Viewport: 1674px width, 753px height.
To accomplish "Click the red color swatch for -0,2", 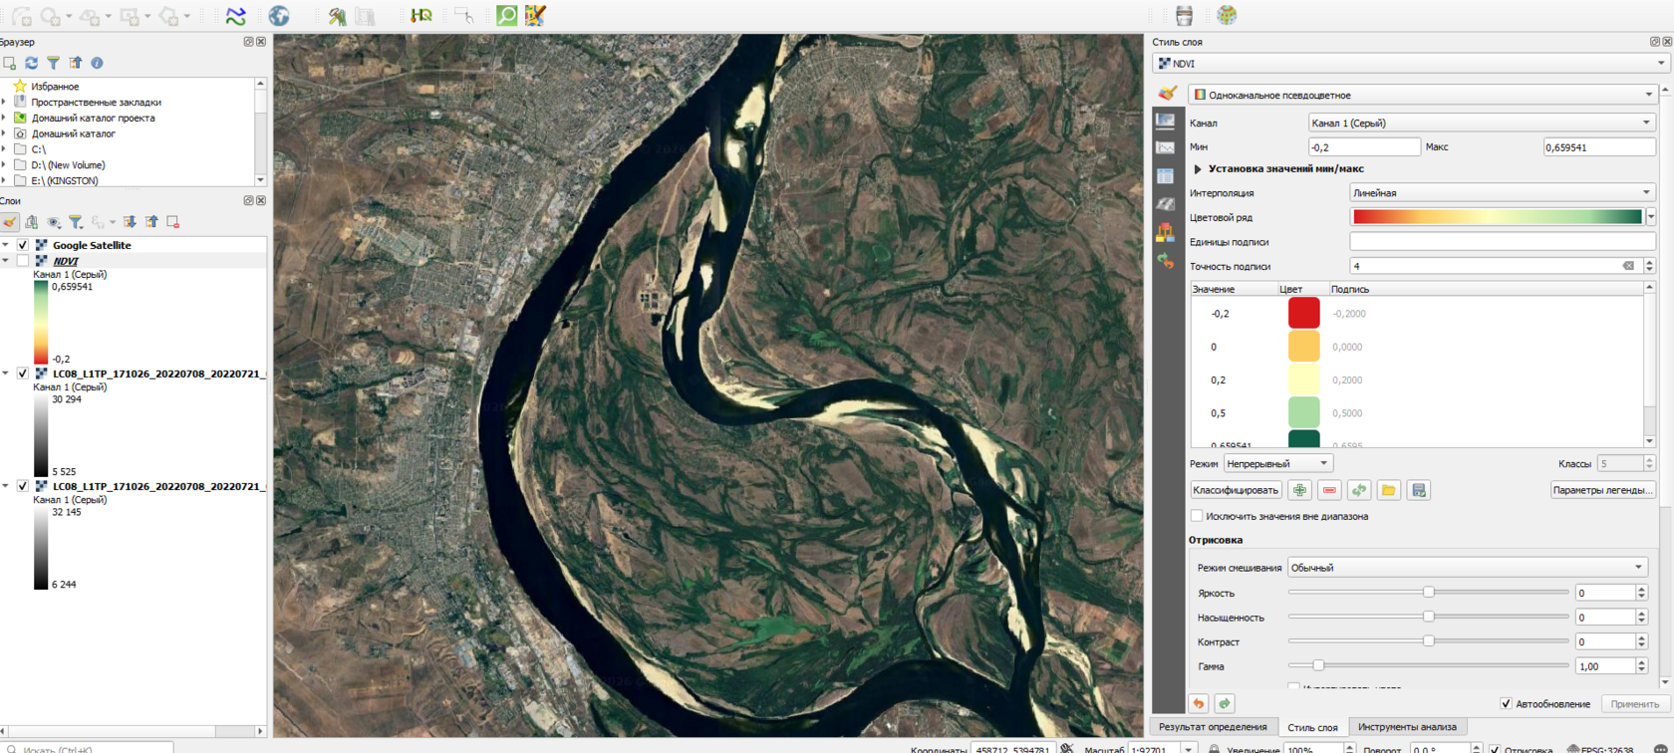I will 1304,313.
